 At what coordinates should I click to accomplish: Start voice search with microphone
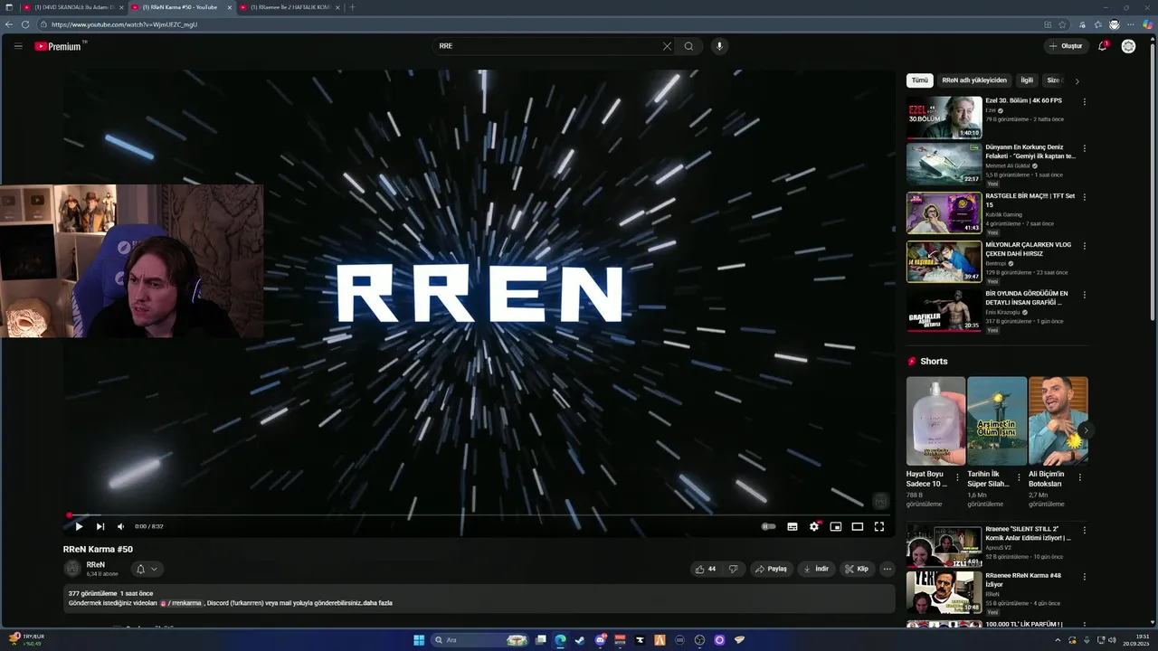[719, 46]
